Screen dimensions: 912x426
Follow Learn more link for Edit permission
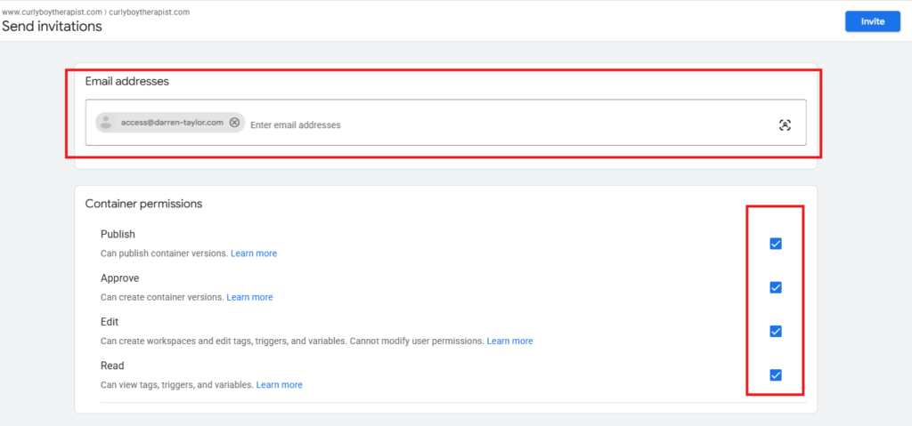[x=509, y=341]
